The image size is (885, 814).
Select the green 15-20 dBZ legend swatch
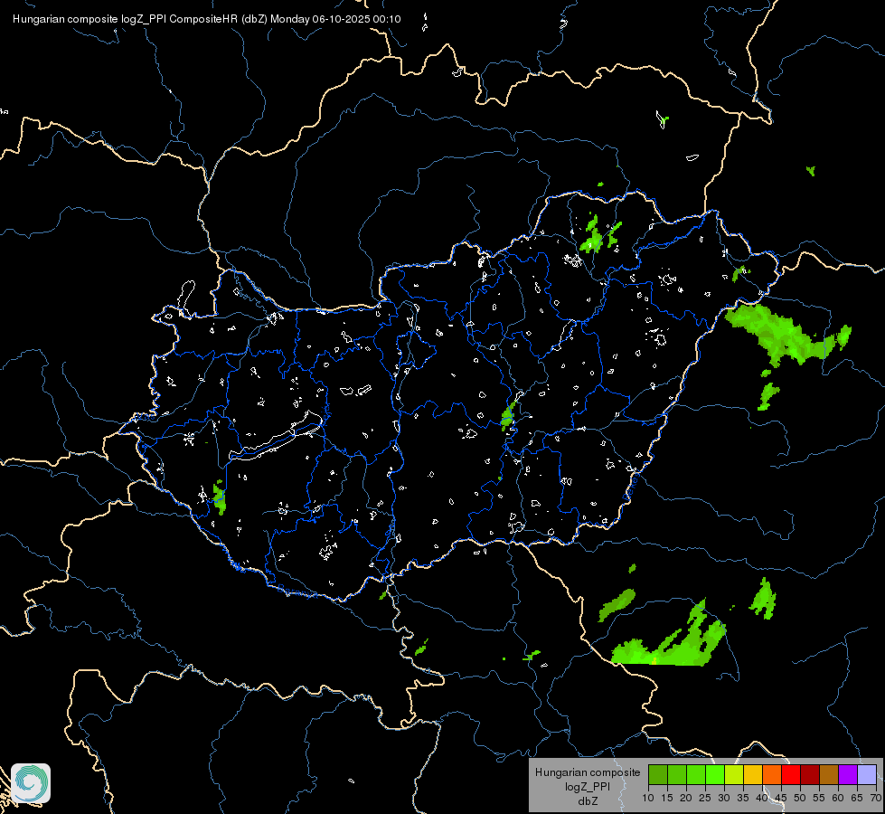coord(677,774)
